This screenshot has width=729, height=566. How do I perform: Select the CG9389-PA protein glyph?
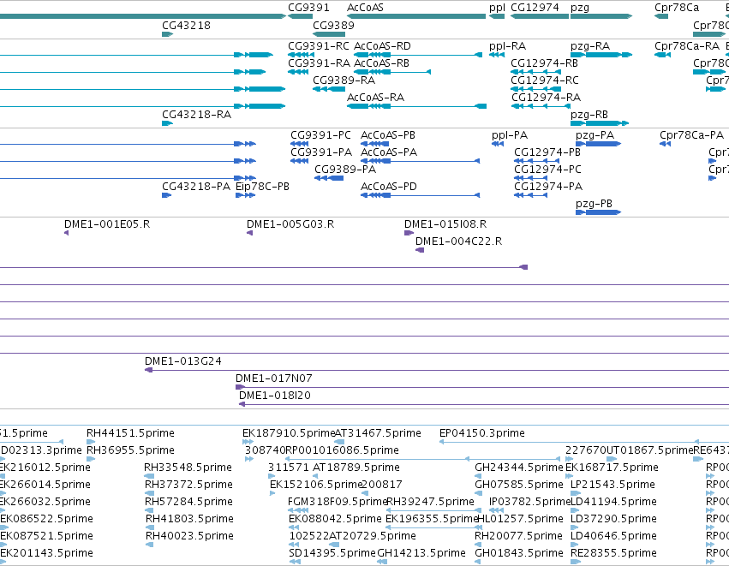click(329, 178)
